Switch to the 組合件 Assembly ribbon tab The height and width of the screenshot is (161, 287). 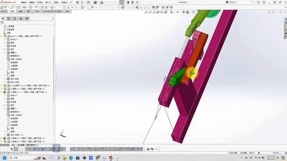pos(4,11)
